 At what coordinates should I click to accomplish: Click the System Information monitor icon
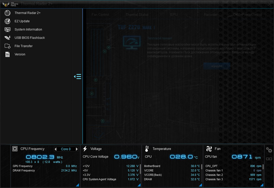pos(7,30)
